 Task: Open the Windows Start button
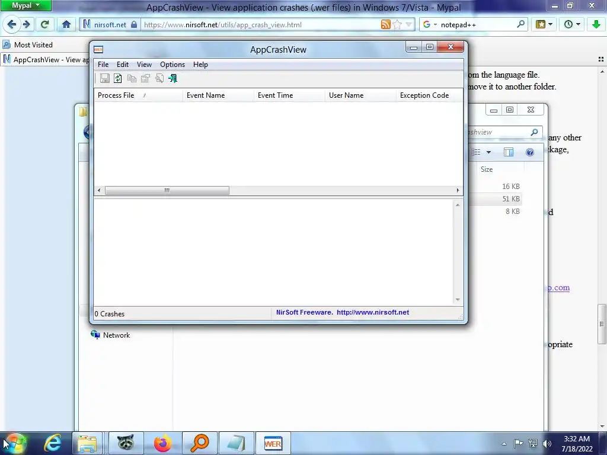14,443
